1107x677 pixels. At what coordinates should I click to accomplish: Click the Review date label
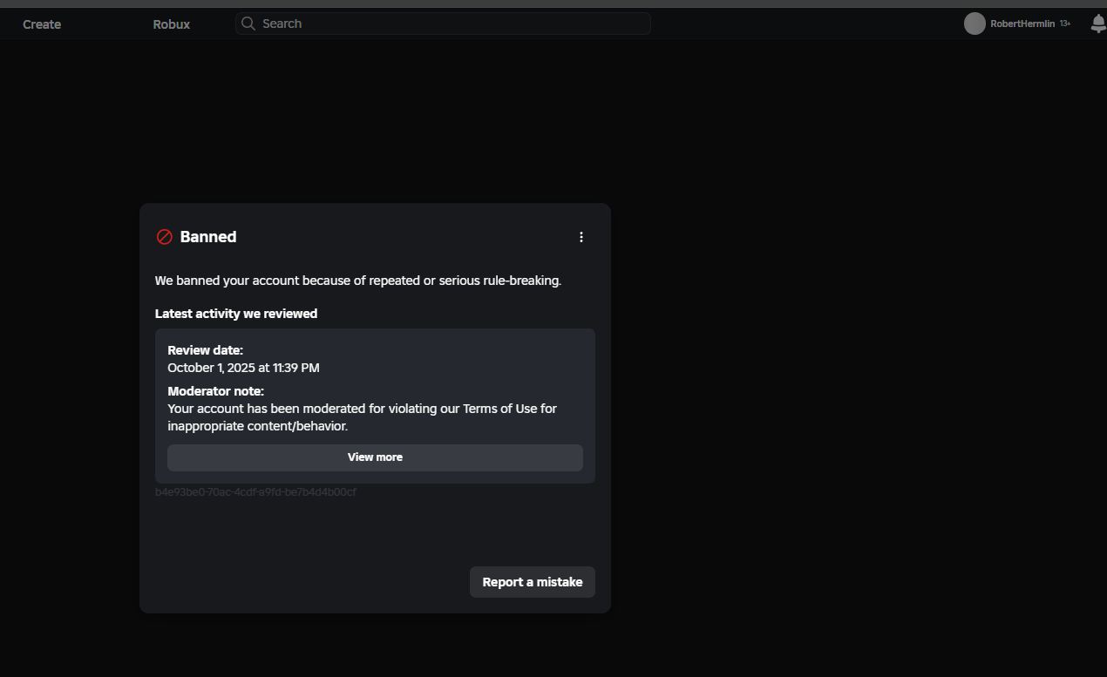tap(206, 350)
